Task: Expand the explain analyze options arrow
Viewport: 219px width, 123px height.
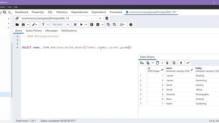Action: (102, 25)
